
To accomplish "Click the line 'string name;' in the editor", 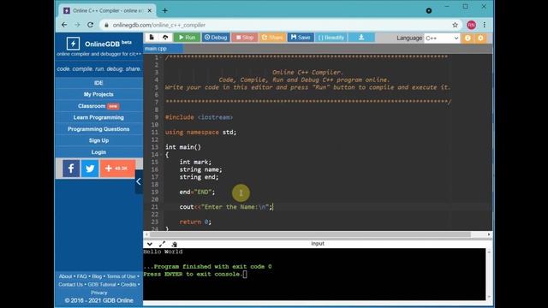I will click(x=200, y=169).
